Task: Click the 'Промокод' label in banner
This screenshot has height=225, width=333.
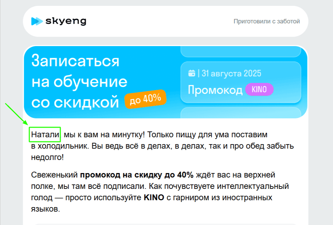Action: 215,90
